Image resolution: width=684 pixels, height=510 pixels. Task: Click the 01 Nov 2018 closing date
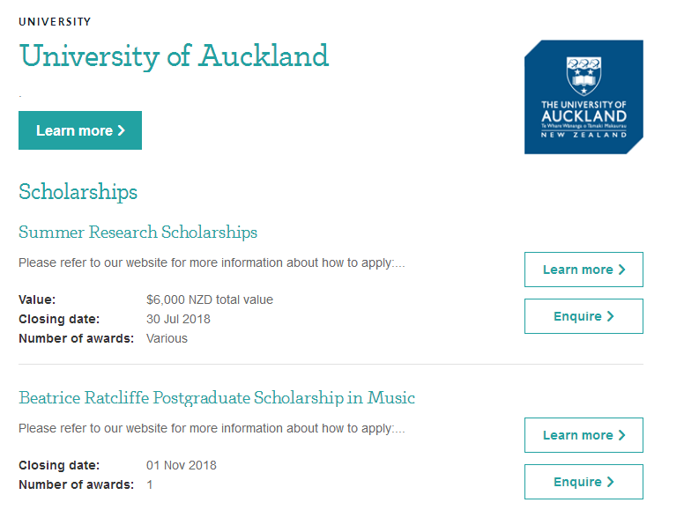182,465
